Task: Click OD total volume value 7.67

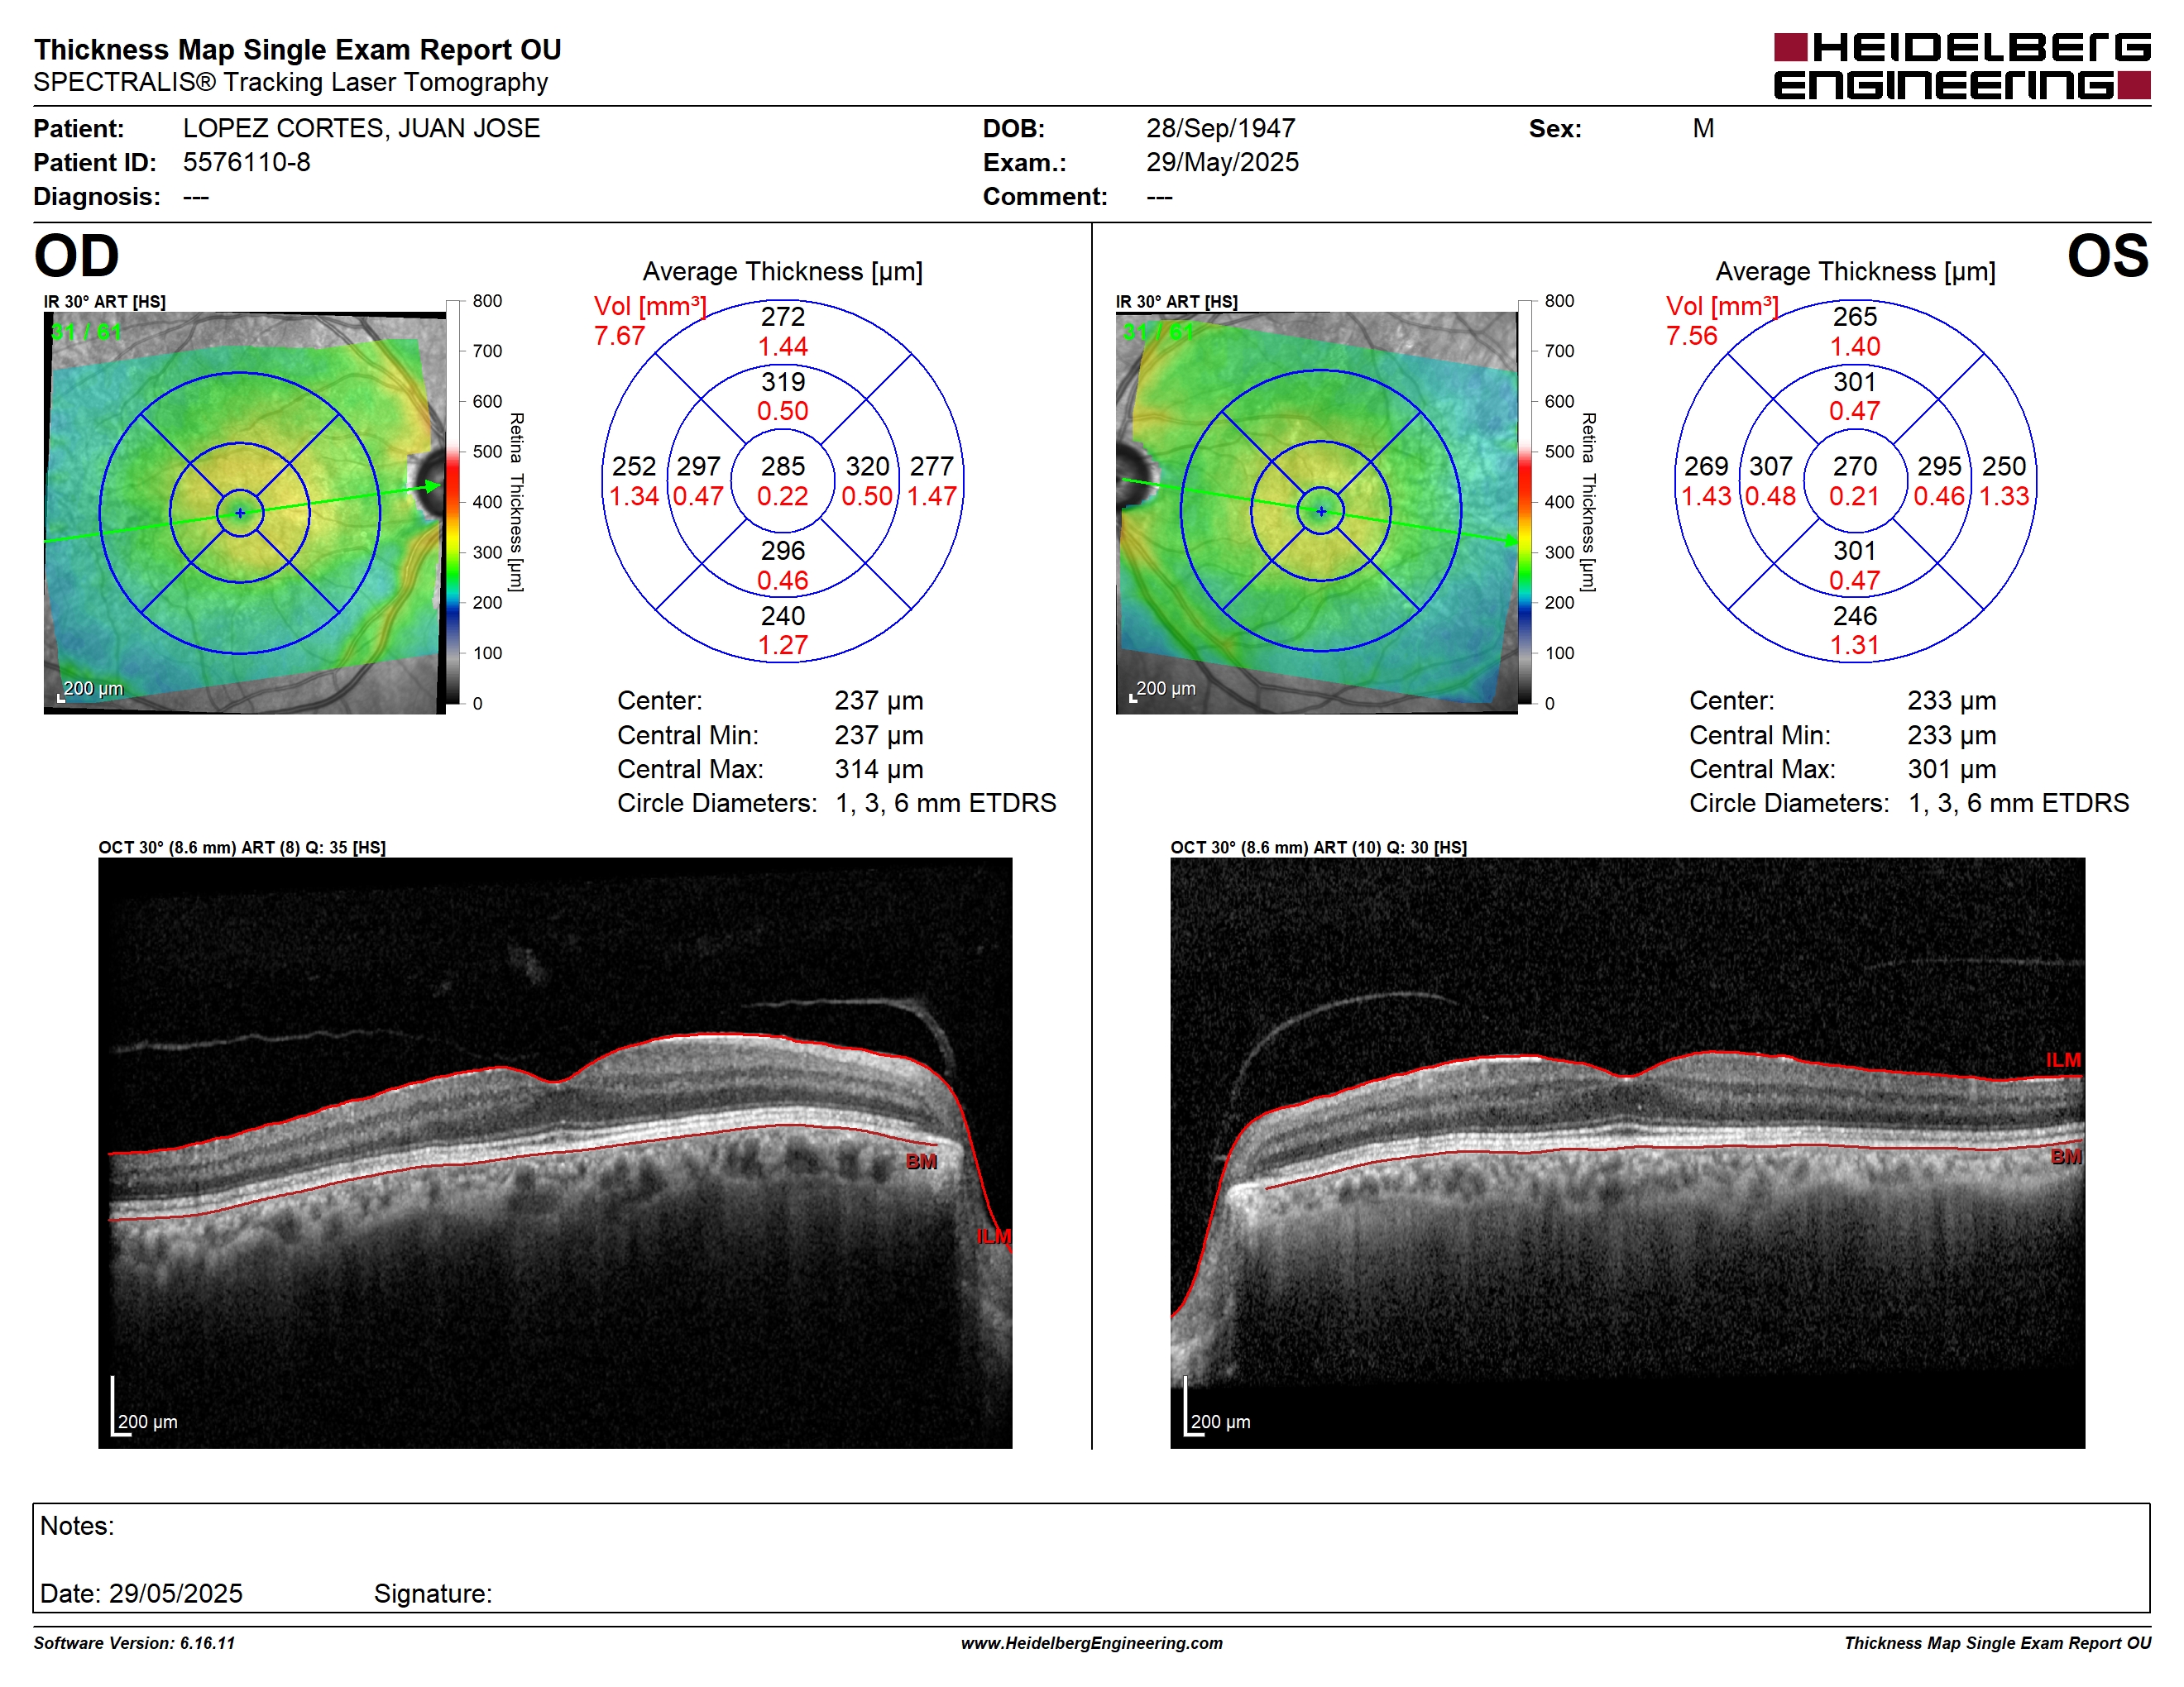Action: click(619, 336)
